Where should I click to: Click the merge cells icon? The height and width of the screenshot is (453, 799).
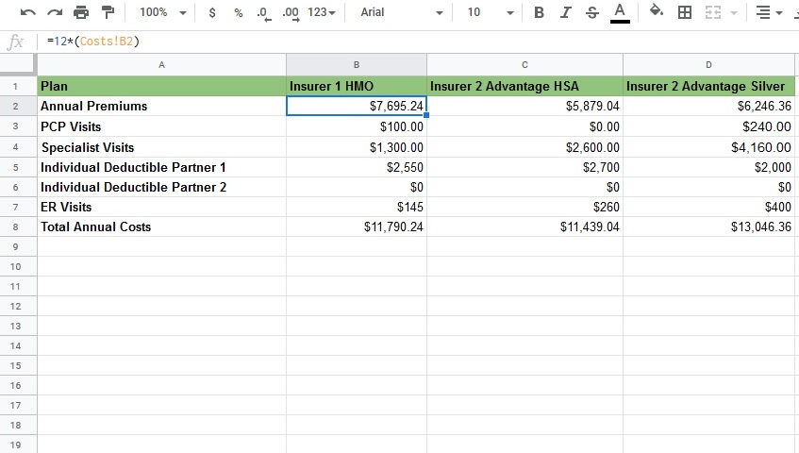coord(713,12)
